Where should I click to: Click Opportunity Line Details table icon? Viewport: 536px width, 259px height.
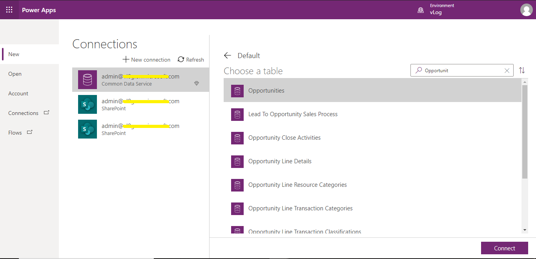(x=237, y=162)
